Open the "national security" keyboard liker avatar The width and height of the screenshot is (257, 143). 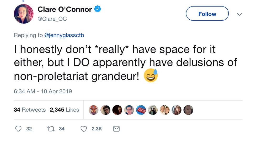coord(141,110)
